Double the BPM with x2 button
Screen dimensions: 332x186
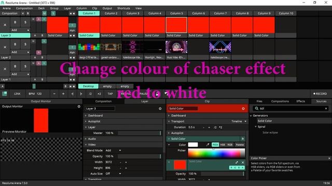pos(99,94)
